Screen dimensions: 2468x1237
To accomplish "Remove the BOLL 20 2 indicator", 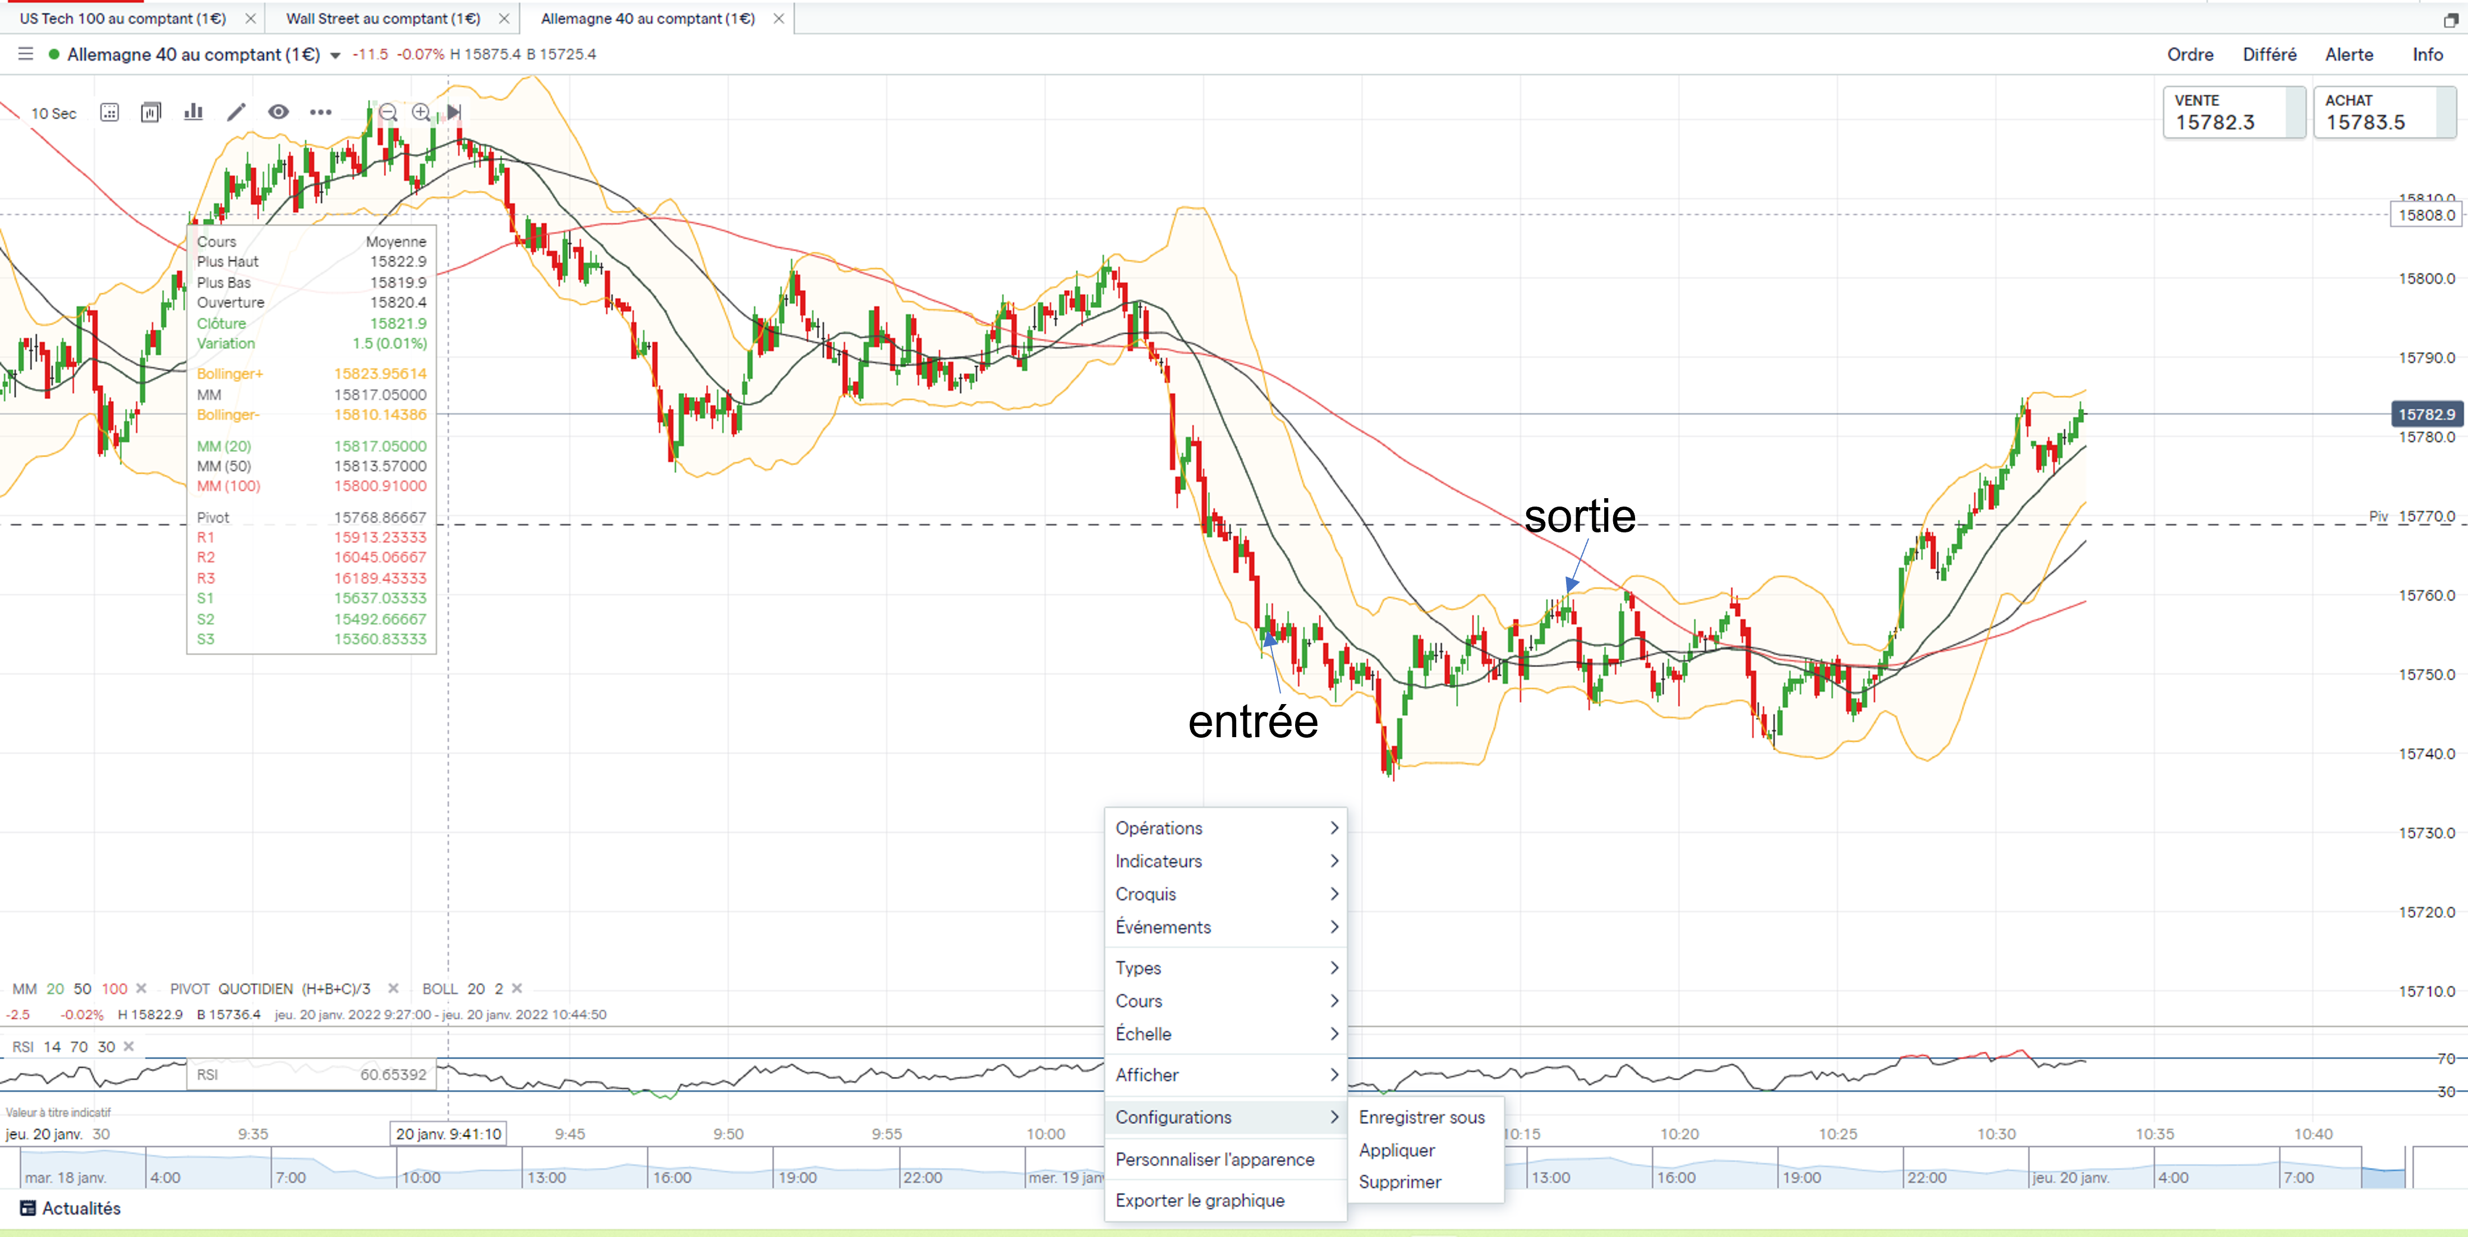I will tap(517, 989).
